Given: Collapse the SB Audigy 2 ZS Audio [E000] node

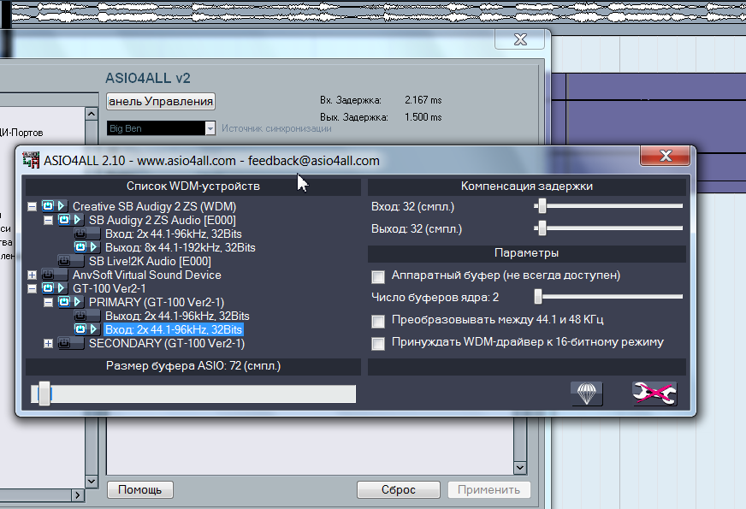Looking at the screenshot, I should 48,220.
